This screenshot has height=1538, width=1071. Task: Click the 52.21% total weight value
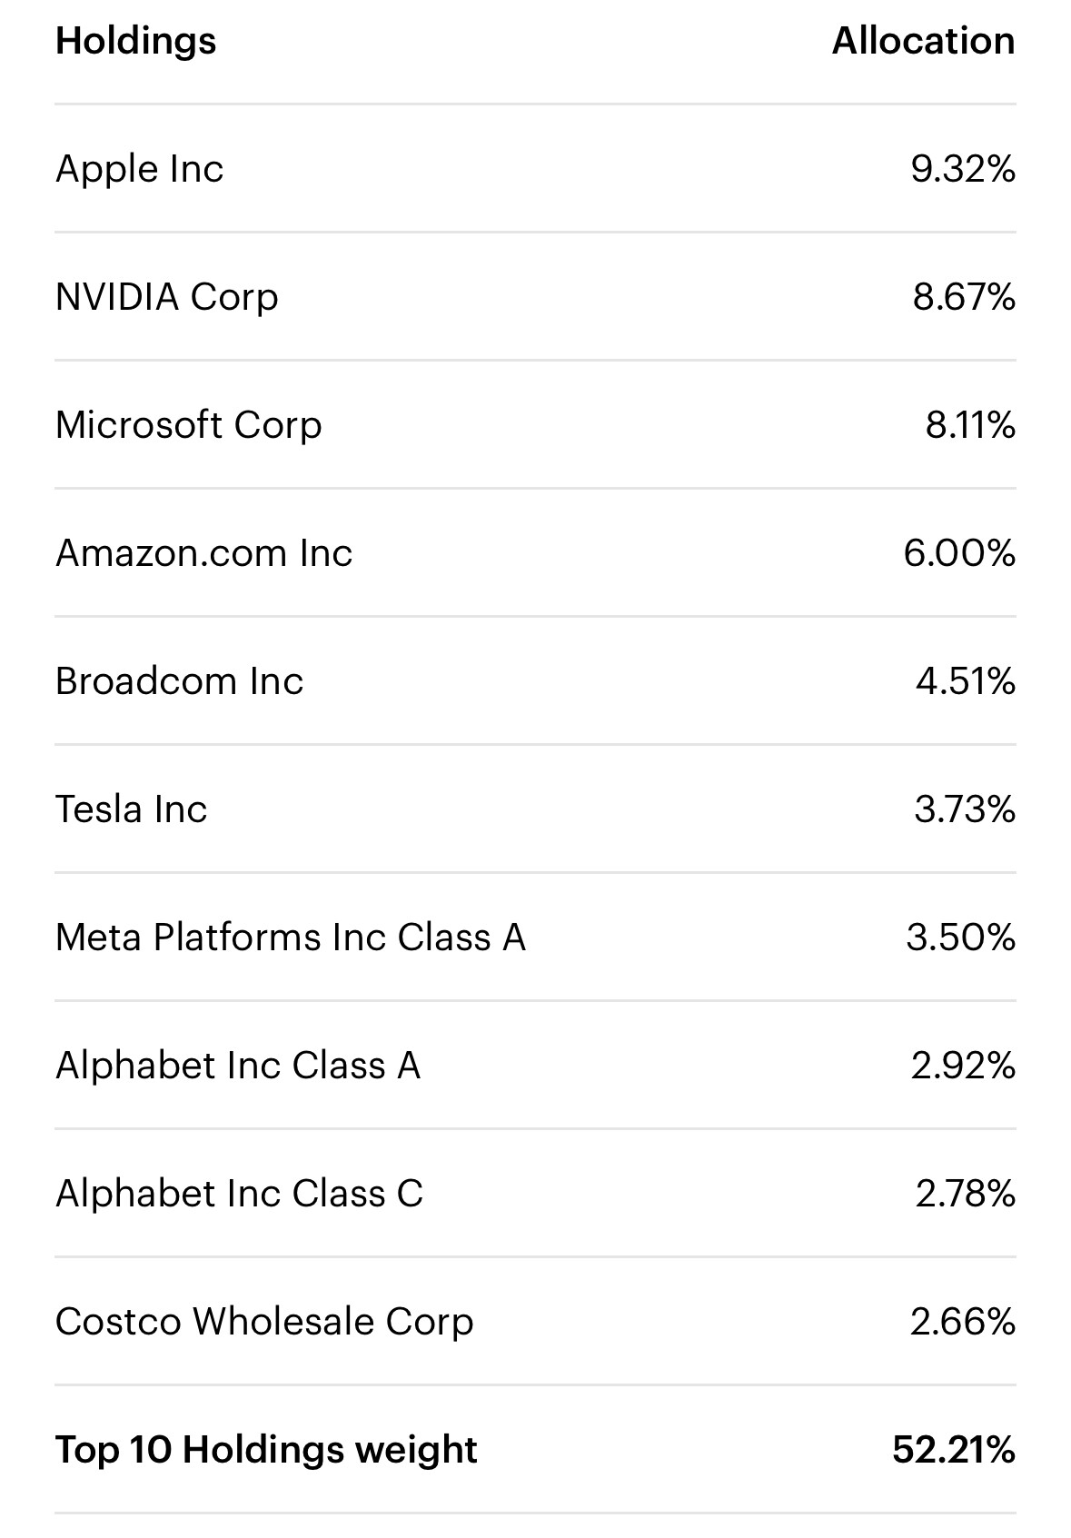(954, 1450)
